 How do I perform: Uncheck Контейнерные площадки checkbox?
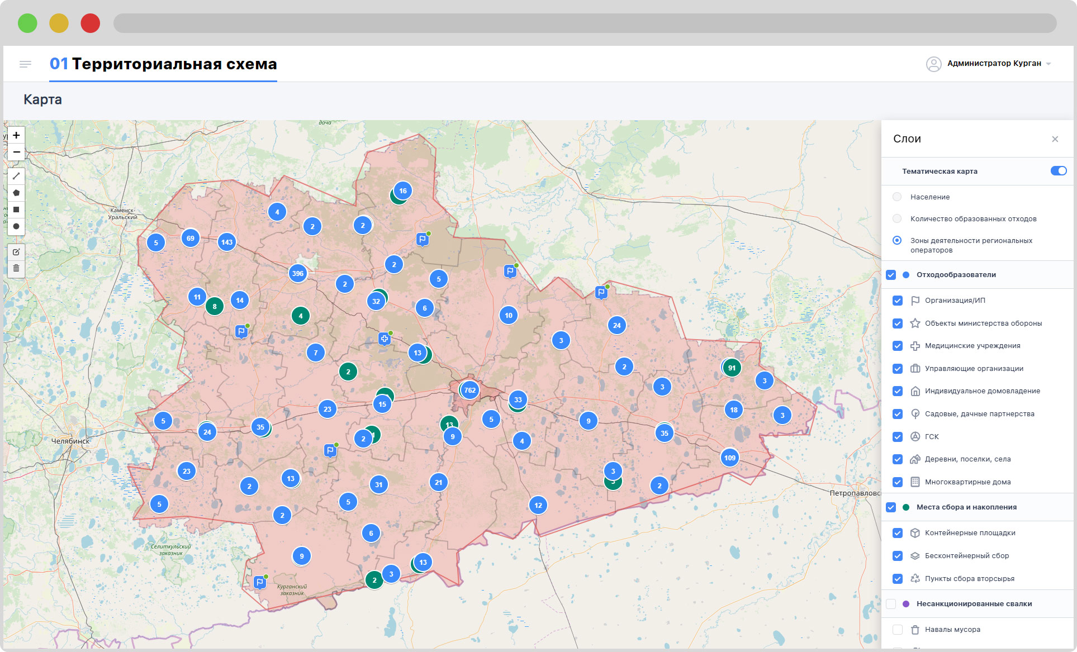coord(898,533)
